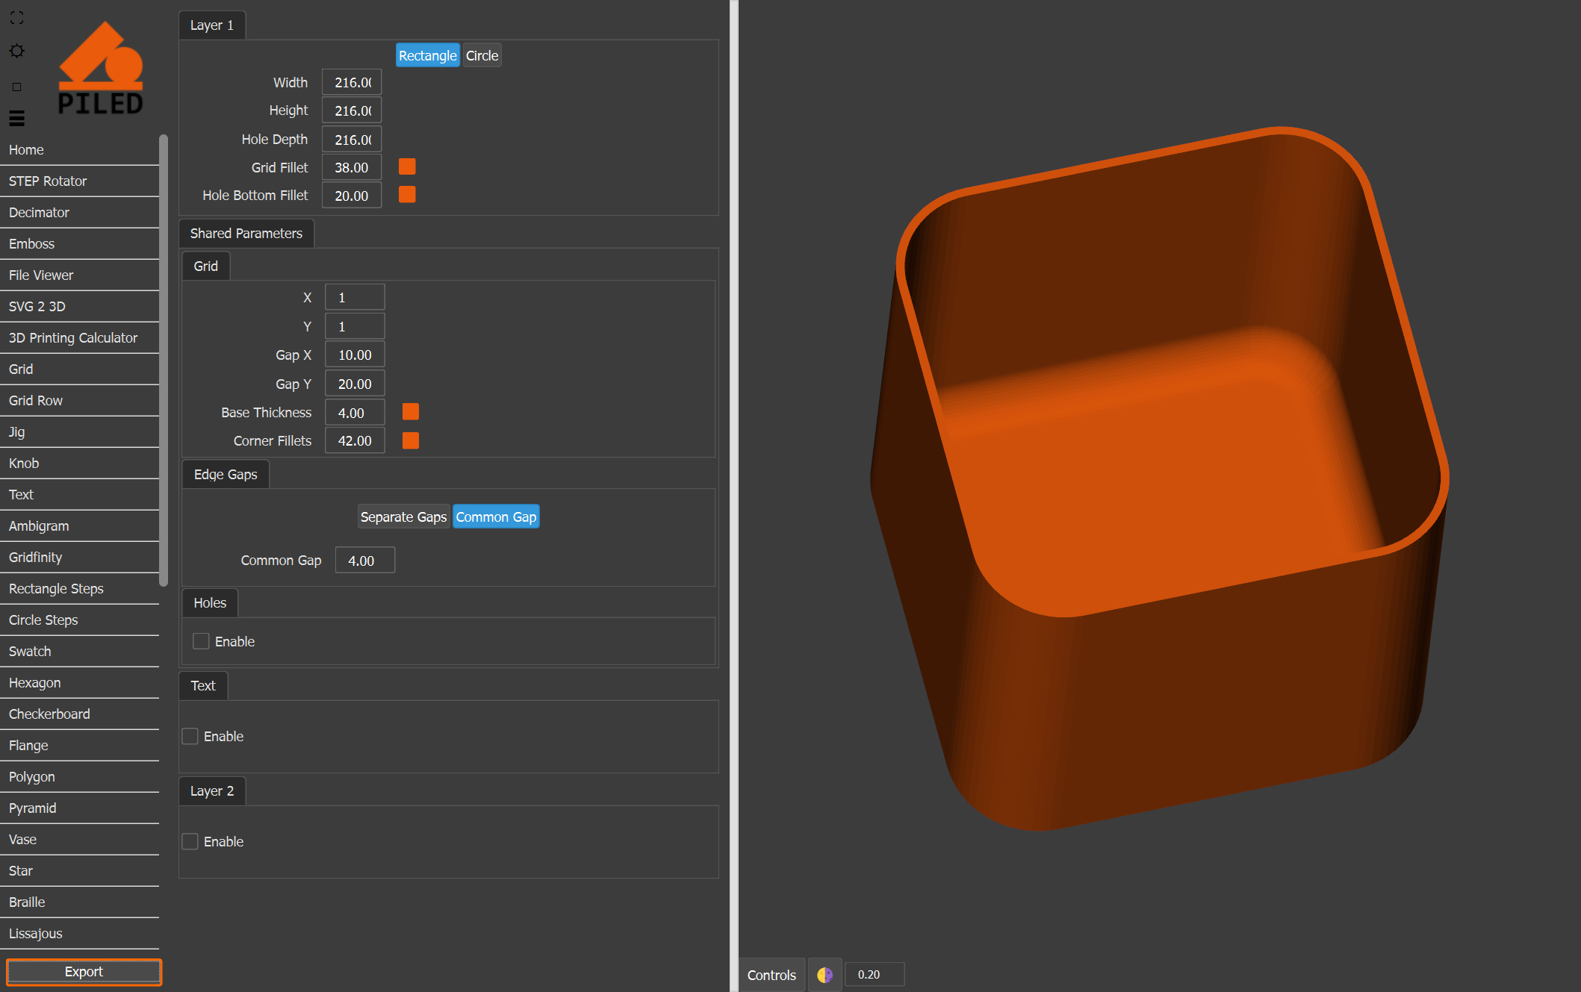The height and width of the screenshot is (992, 1581).
Task: Open the Shared Parameters tab
Action: coord(246,234)
